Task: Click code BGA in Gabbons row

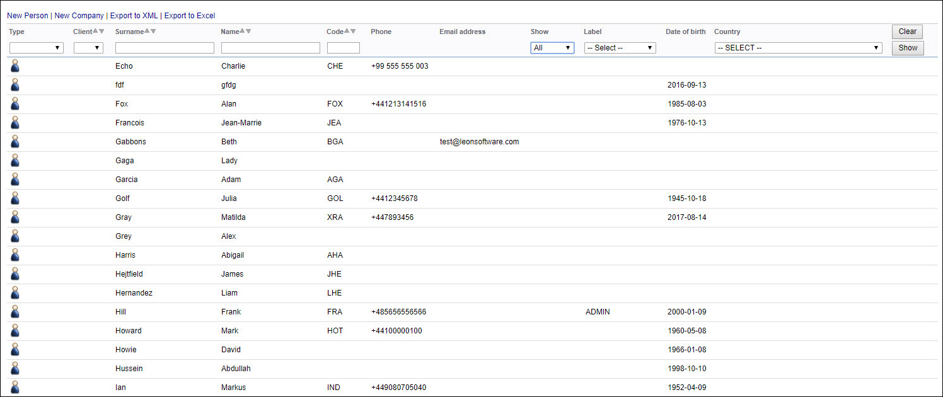Action: [335, 142]
